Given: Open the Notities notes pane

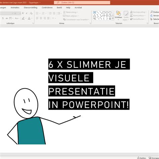Looking at the screenshot, I should click(142, 158).
